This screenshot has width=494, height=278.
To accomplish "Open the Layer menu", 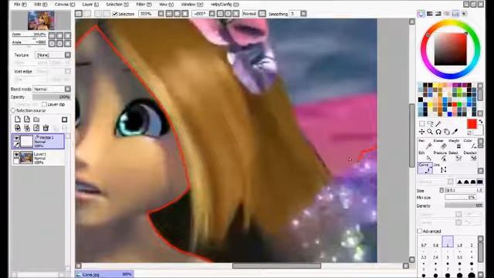I will [90, 5].
